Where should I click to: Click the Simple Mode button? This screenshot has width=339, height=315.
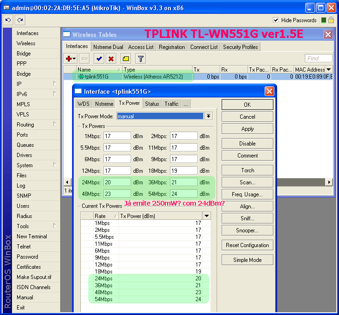[x=248, y=260]
